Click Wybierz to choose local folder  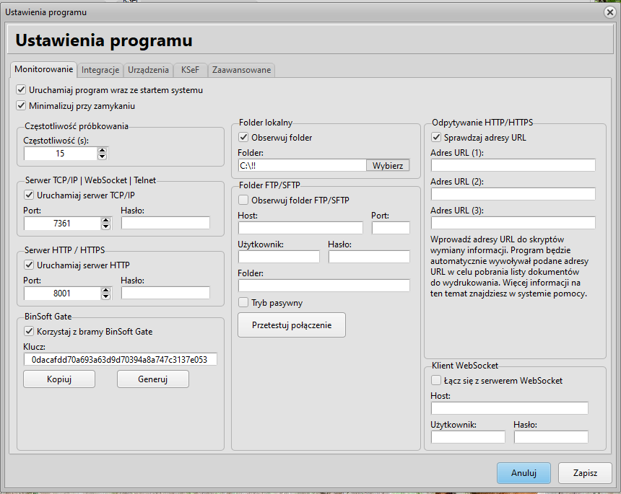[388, 165]
